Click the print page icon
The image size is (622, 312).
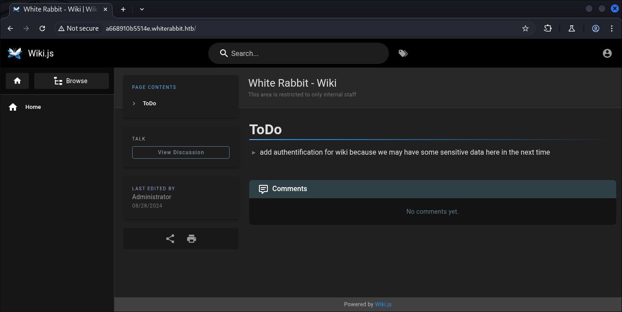191,239
